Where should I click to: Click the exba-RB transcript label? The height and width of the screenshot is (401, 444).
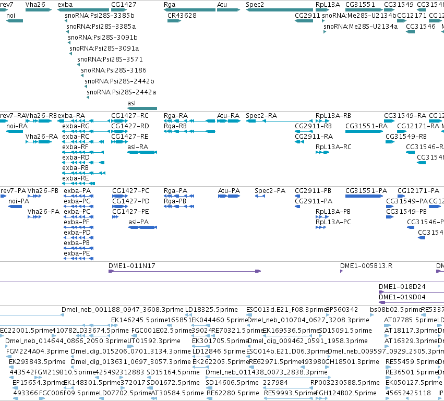pyautogui.click(x=75, y=168)
